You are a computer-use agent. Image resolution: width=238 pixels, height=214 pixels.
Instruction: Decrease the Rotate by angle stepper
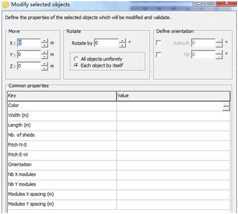(122, 45)
